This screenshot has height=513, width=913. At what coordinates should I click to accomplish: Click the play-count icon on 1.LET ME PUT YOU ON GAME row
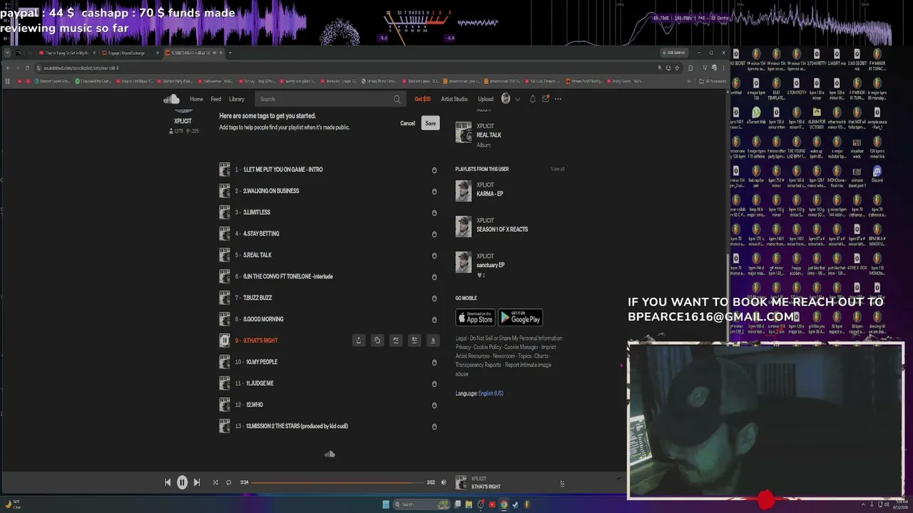click(x=434, y=170)
